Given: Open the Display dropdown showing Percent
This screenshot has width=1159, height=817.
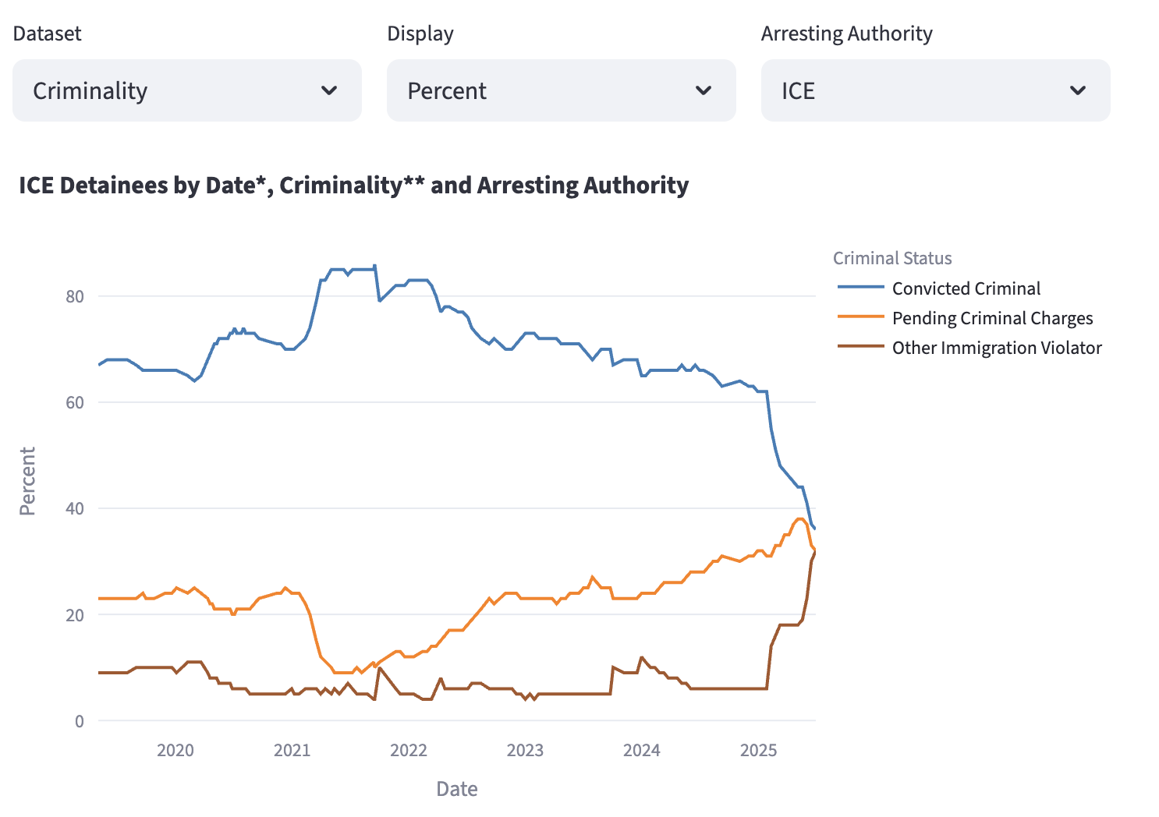Looking at the screenshot, I should pyautogui.click(x=561, y=90).
